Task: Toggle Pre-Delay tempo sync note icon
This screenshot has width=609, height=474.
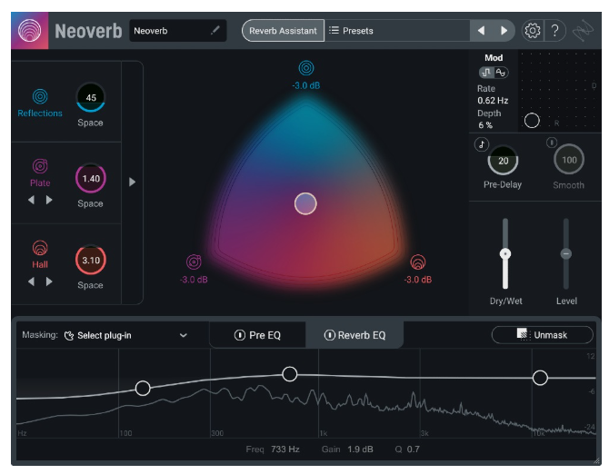Action: tap(482, 144)
